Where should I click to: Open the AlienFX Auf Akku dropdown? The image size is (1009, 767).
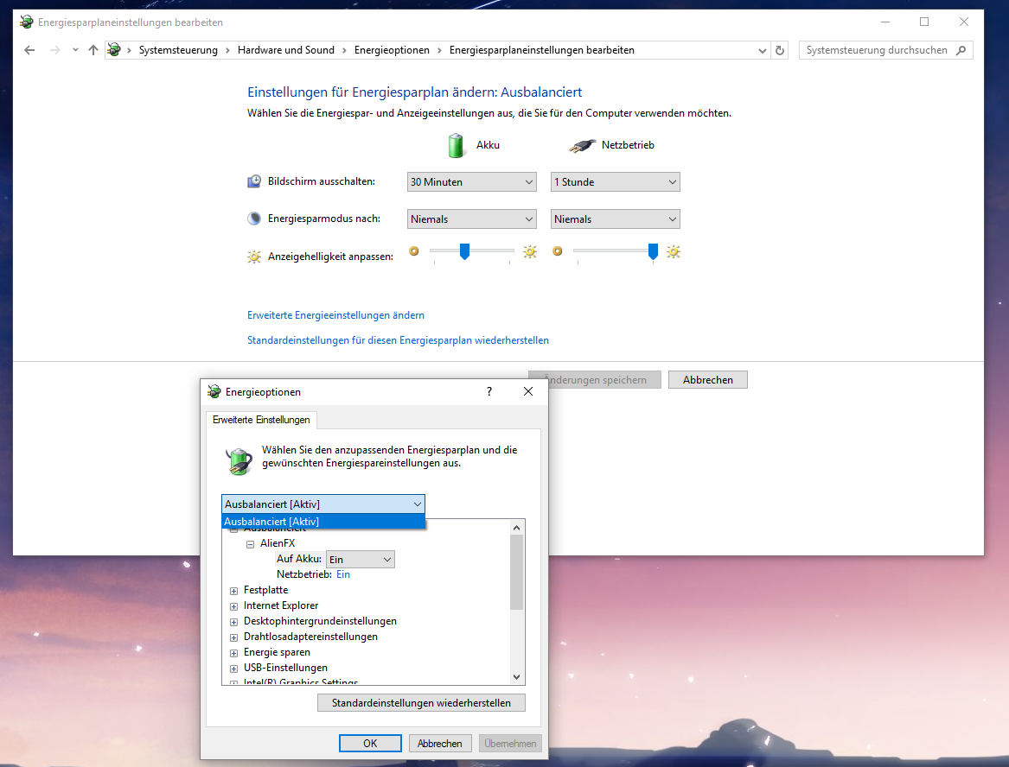(x=361, y=560)
